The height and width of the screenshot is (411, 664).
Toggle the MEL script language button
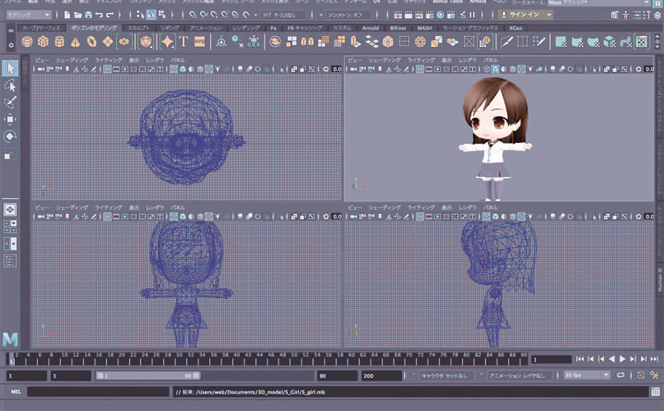16,391
